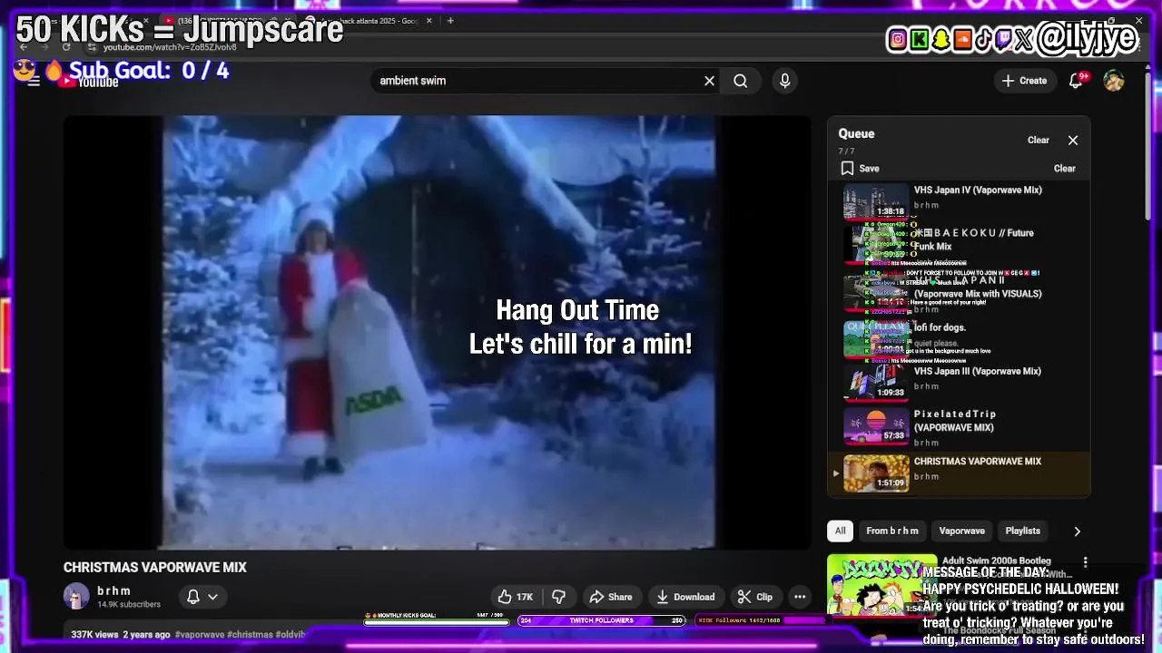
Task: Open the b r h m channel name link
Action: click(x=114, y=591)
